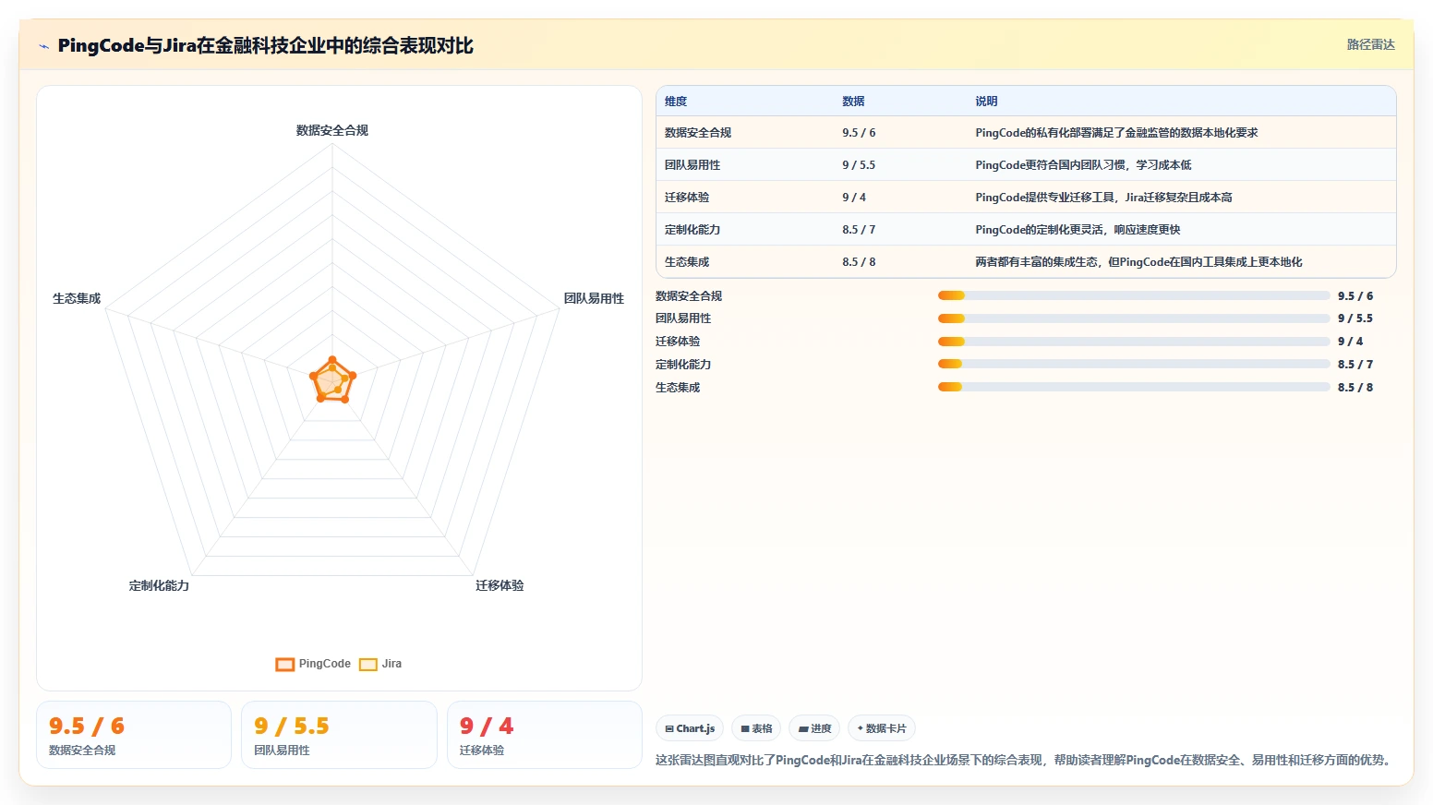1433x805 pixels.
Task: Select table cell 团队易用性
Action: (692, 165)
